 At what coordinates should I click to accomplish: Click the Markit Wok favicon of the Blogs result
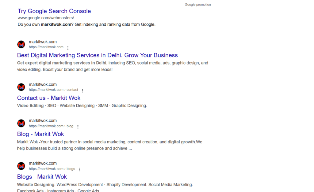click(21, 166)
